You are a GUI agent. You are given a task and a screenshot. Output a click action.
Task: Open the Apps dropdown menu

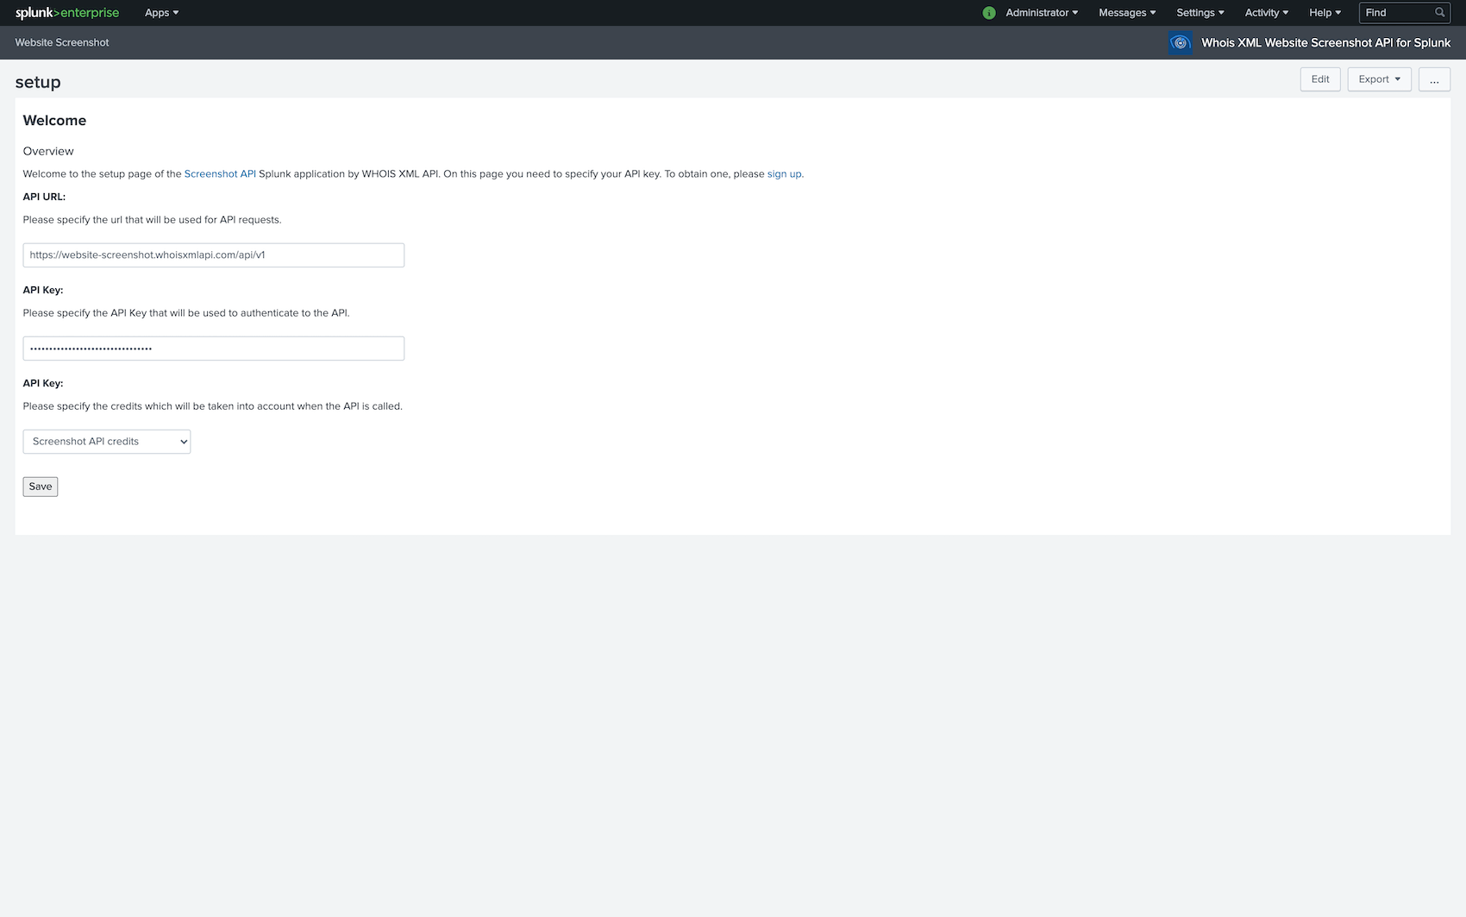tap(161, 13)
